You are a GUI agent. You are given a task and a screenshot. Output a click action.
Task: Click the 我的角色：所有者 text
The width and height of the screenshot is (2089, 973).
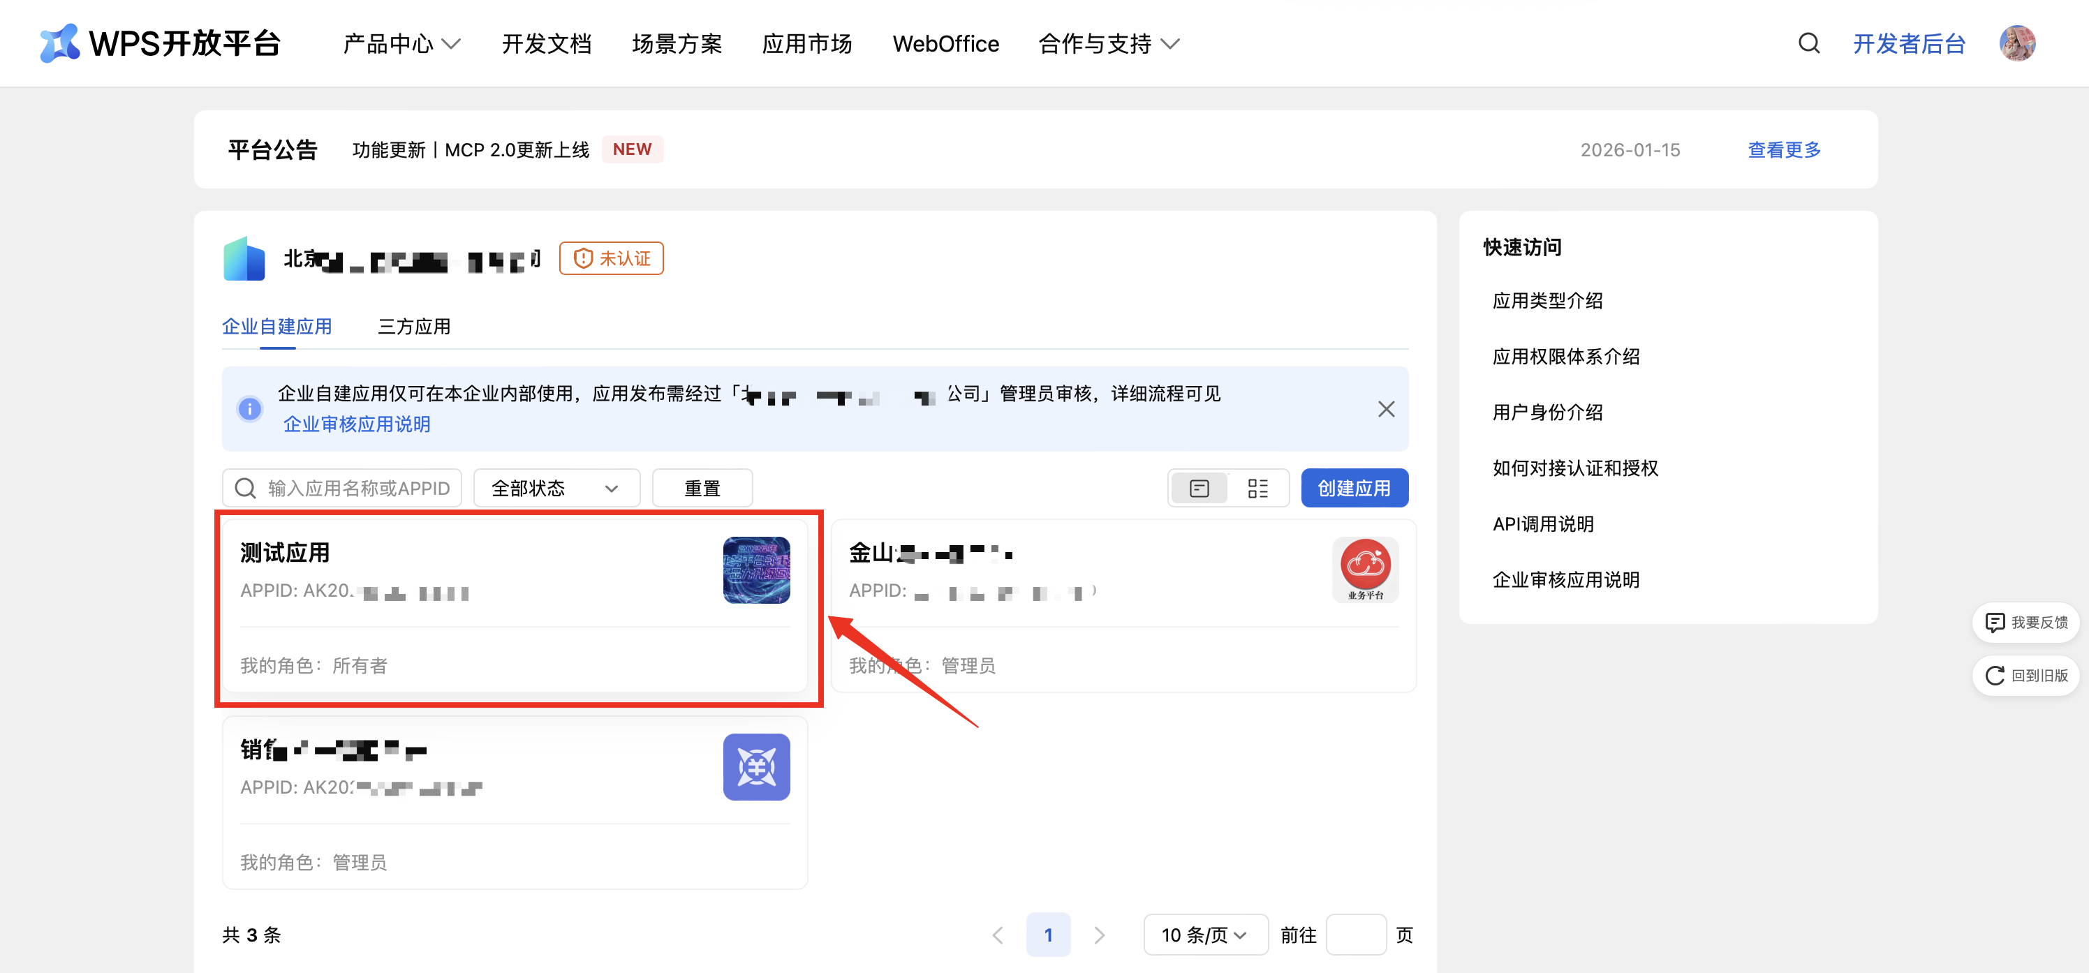pyautogui.click(x=313, y=666)
